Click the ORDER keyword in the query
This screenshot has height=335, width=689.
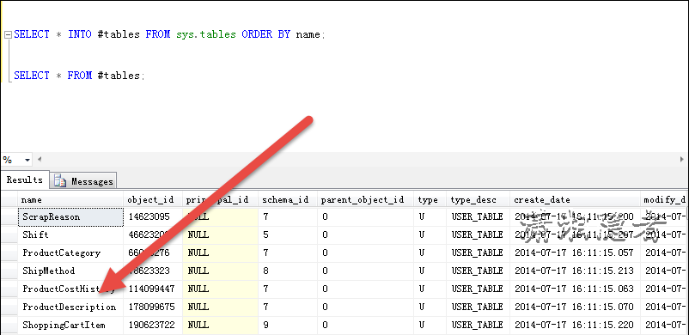tap(257, 34)
